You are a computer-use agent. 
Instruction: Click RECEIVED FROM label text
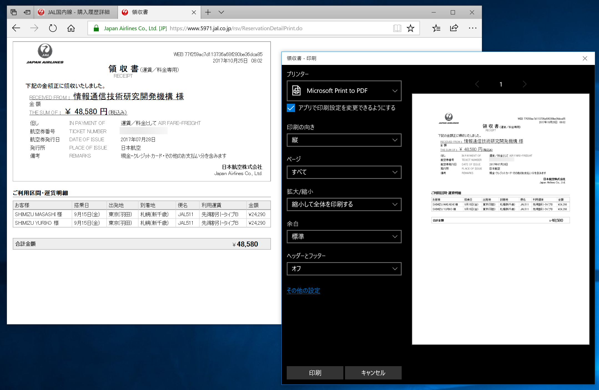click(48, 98)
